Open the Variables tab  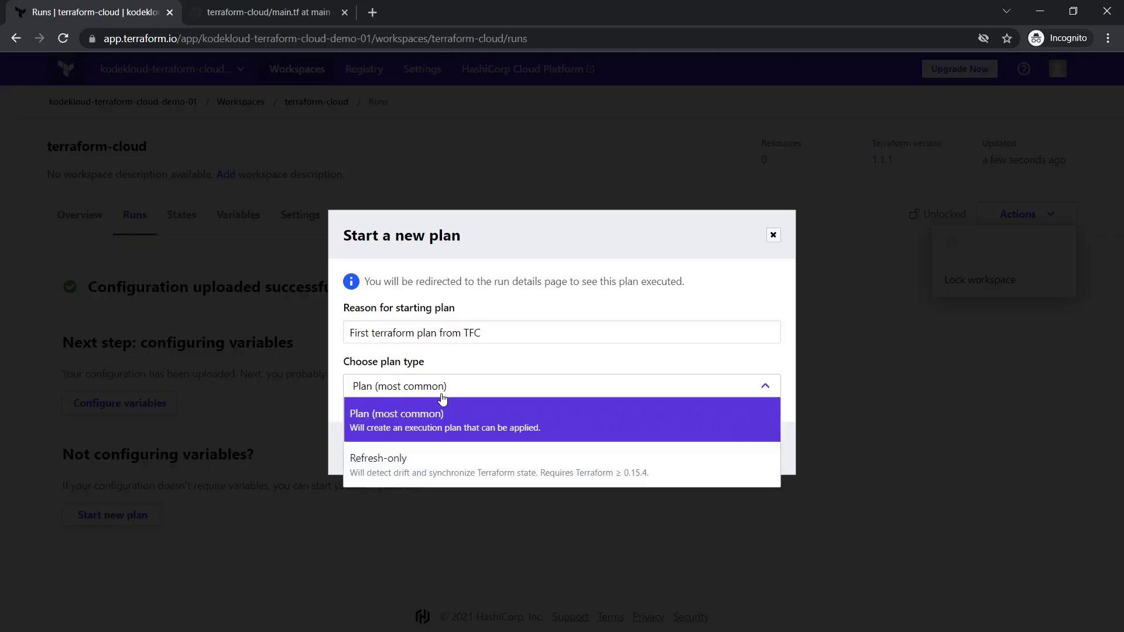click(238, 215)
